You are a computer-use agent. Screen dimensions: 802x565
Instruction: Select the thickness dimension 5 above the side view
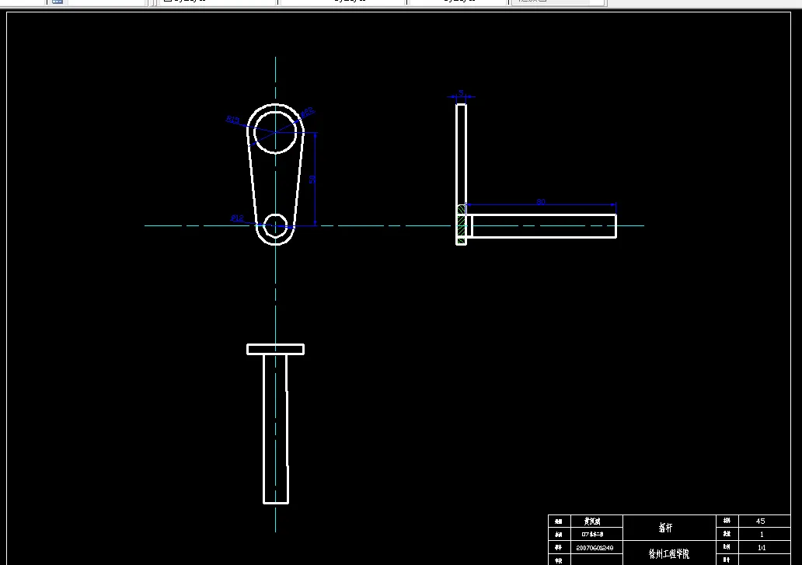point(461,92)
